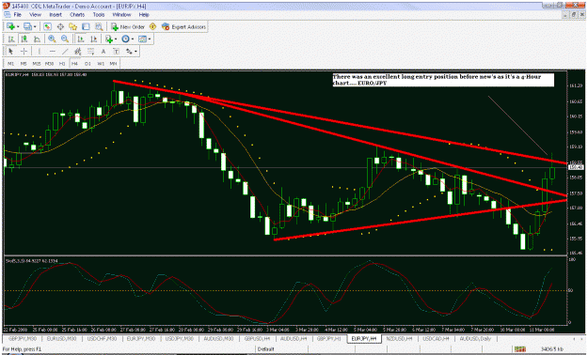Zoom out on the chart

tap(65, 39)
